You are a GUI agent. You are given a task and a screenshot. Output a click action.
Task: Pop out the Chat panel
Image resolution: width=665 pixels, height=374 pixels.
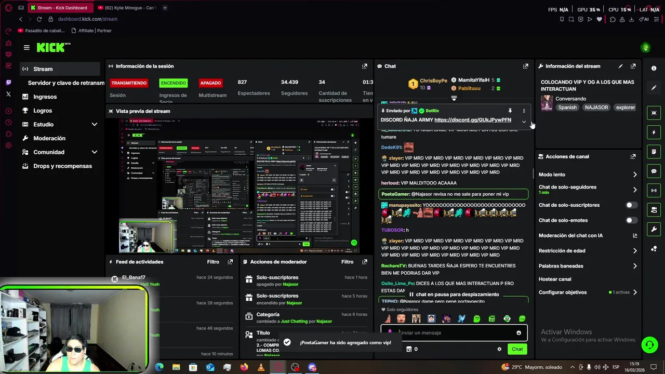pos(526,66)
